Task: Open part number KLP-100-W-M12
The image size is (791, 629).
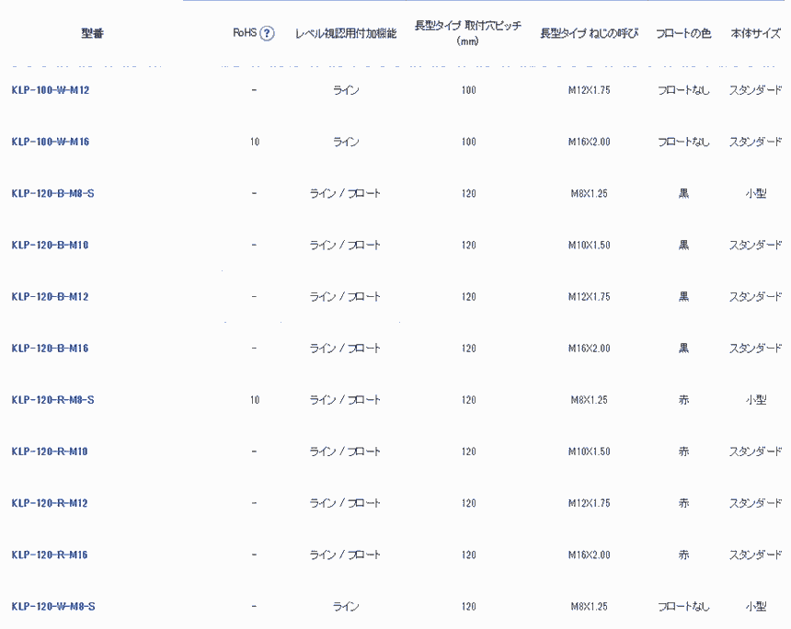Action: [51, 90]
